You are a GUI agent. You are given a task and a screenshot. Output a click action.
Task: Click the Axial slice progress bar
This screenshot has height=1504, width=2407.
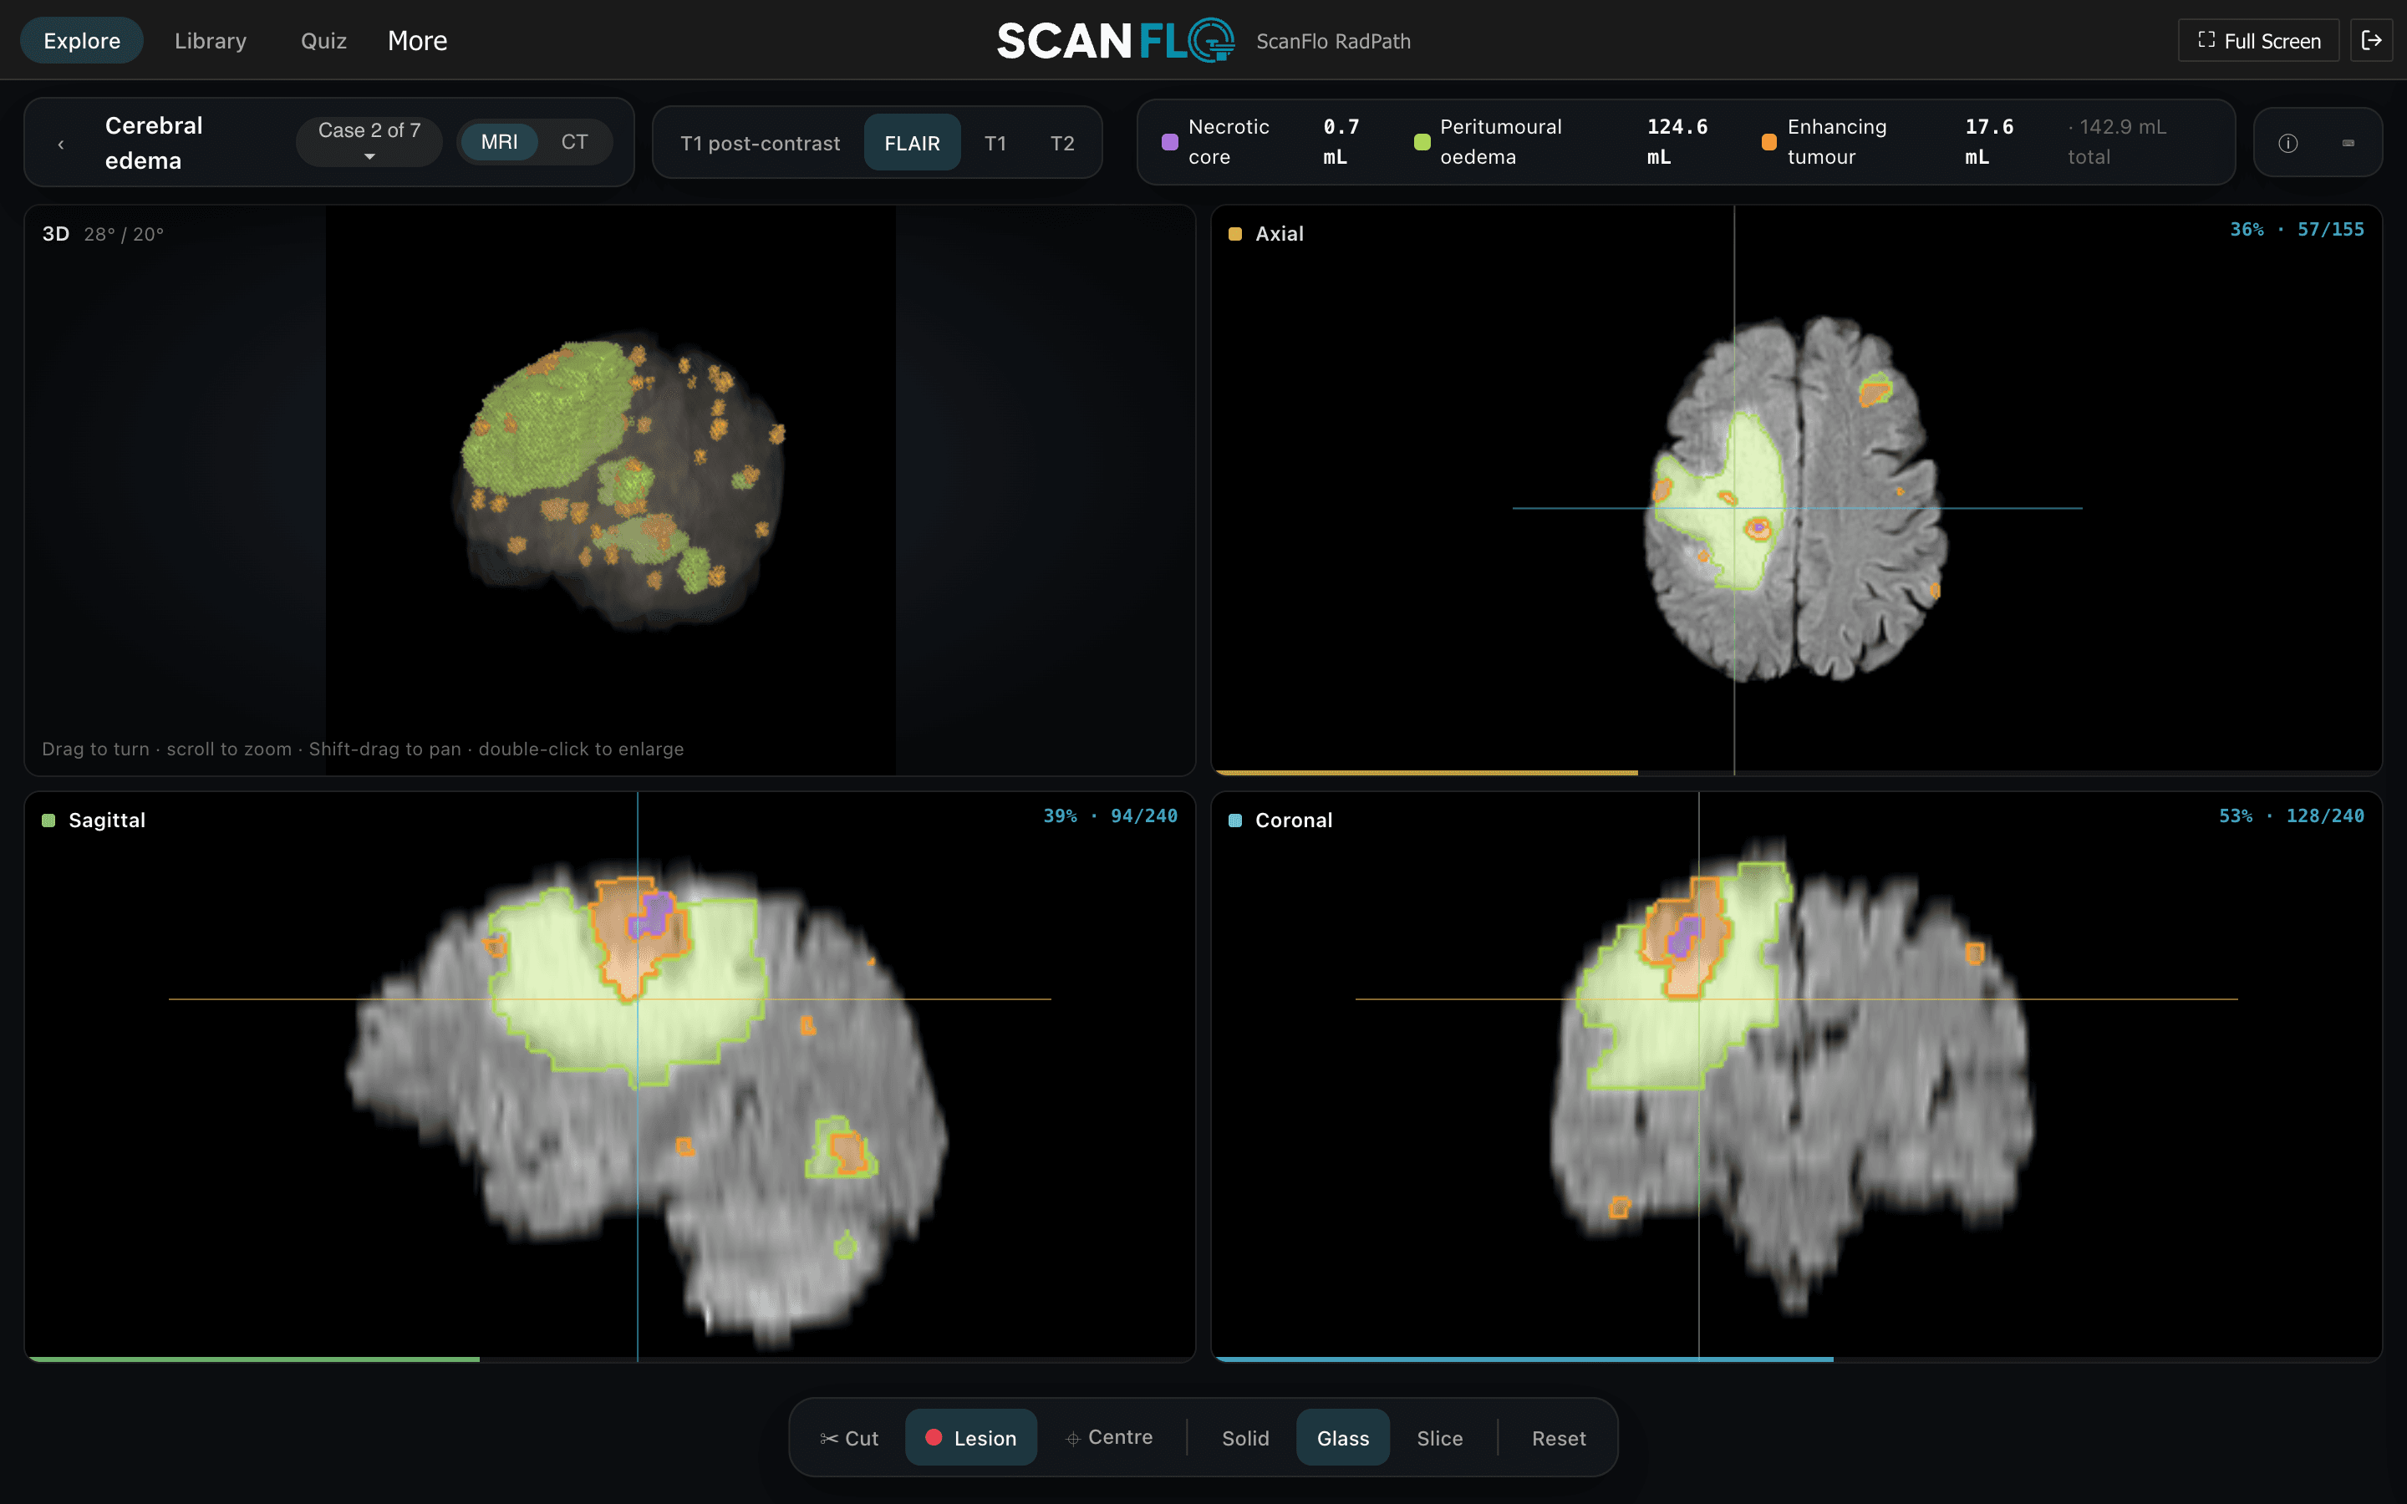pos(1796,772)
